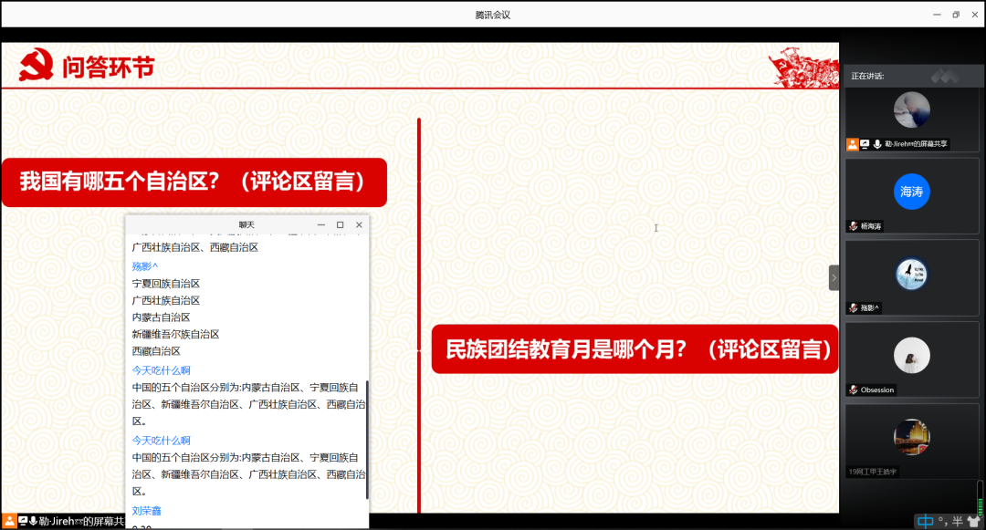
Task: Minimize the 聊天 chat window
Action: (320, 224)
